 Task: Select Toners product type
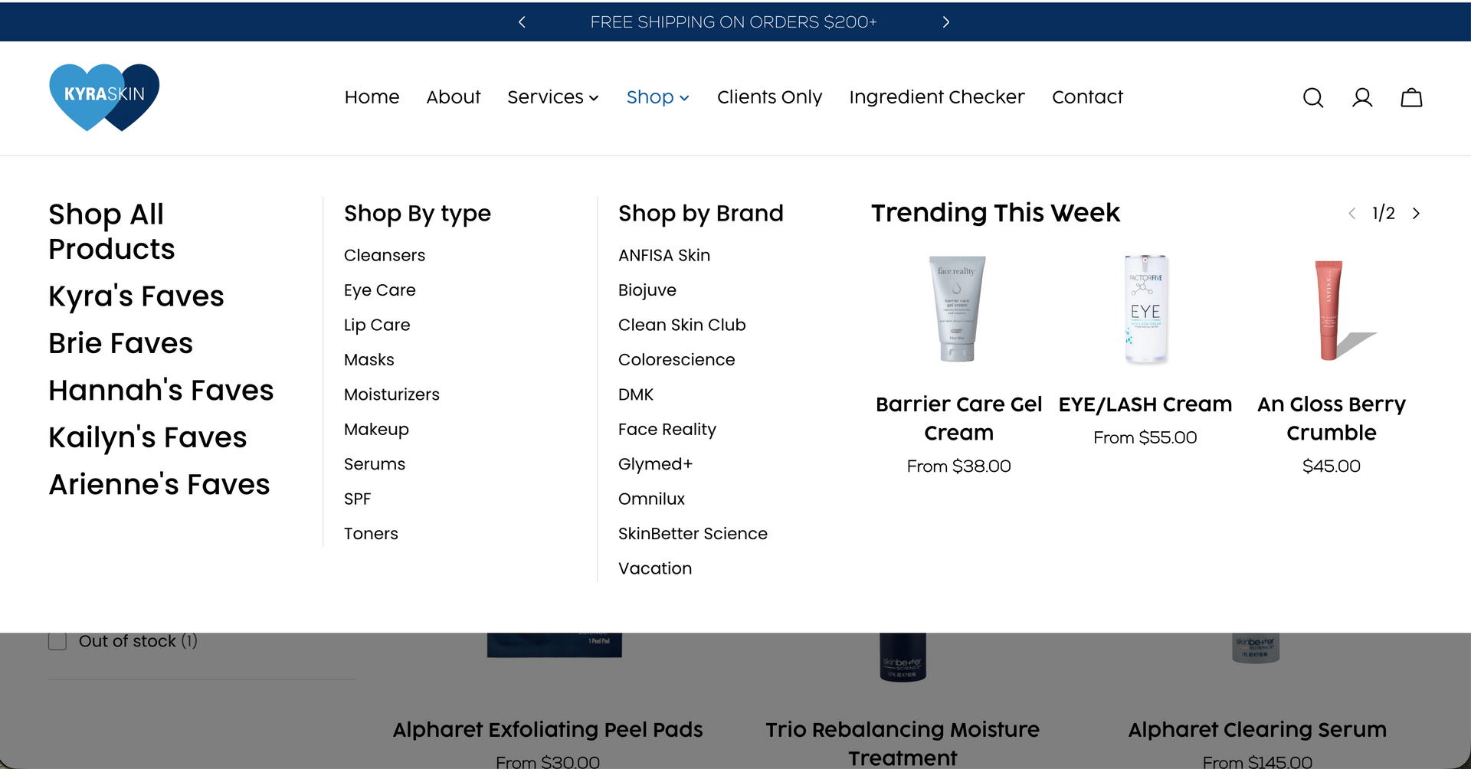point(371,534)
